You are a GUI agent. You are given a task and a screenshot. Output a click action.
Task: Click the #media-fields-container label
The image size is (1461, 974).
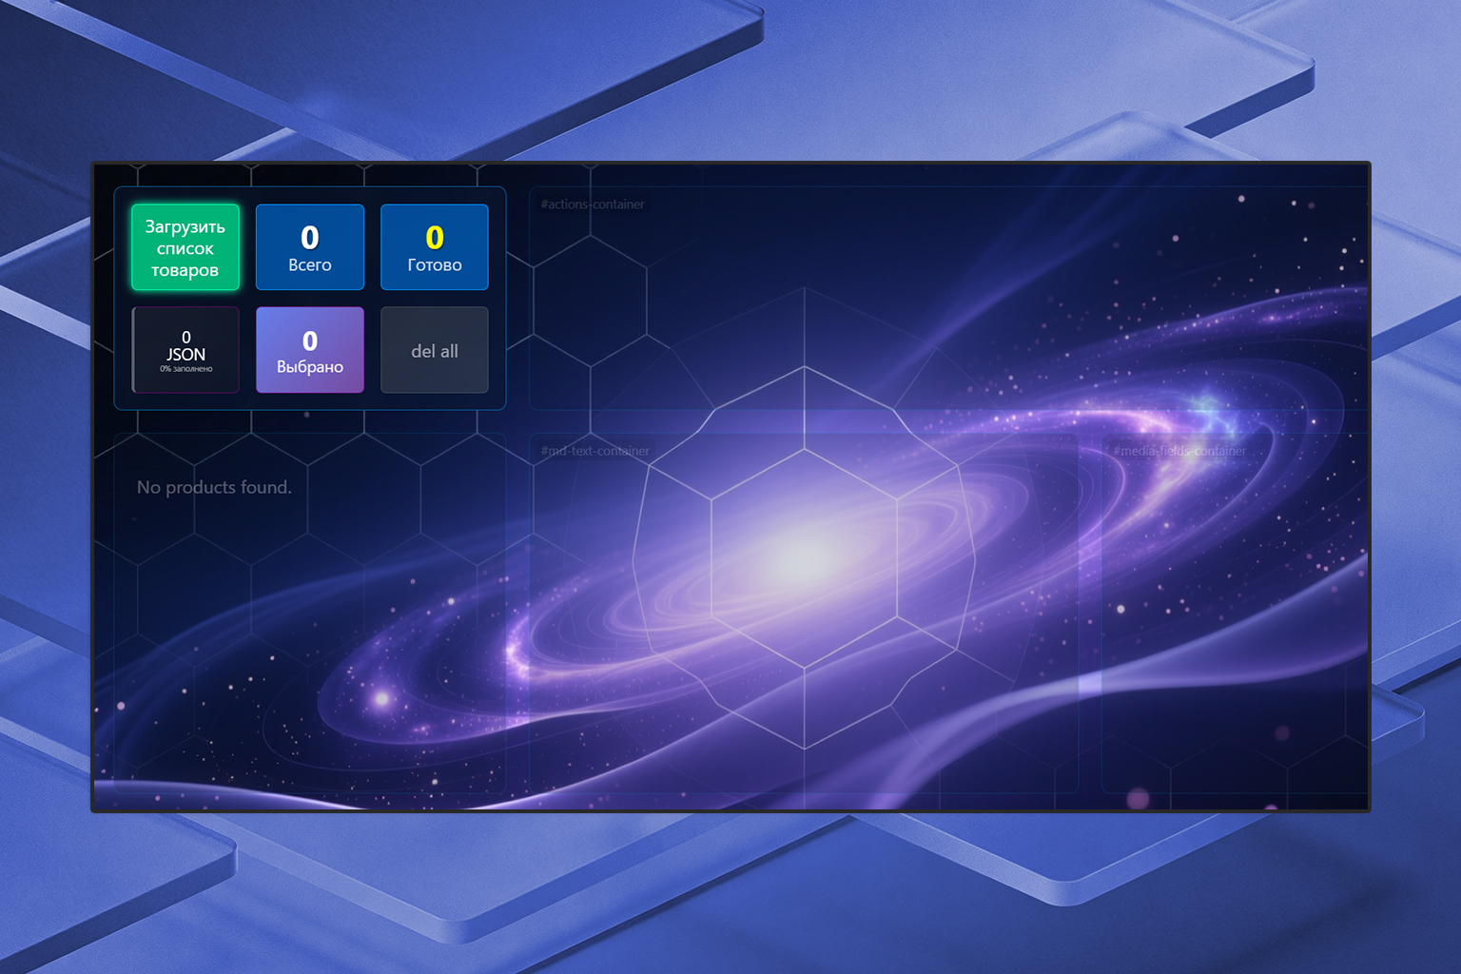(x=1179, y=451)
